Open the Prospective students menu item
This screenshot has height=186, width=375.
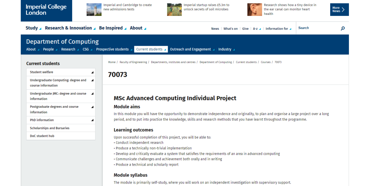pyautogui.click(x=114, y=50)
